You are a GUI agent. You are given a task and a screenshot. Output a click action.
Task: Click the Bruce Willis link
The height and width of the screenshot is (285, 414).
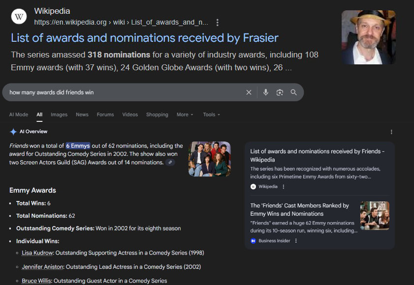coord(37,281)
